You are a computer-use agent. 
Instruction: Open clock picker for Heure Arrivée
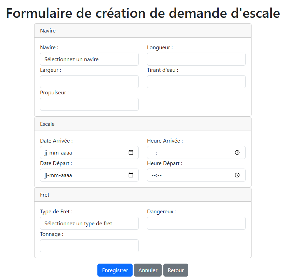click(237, 153)
